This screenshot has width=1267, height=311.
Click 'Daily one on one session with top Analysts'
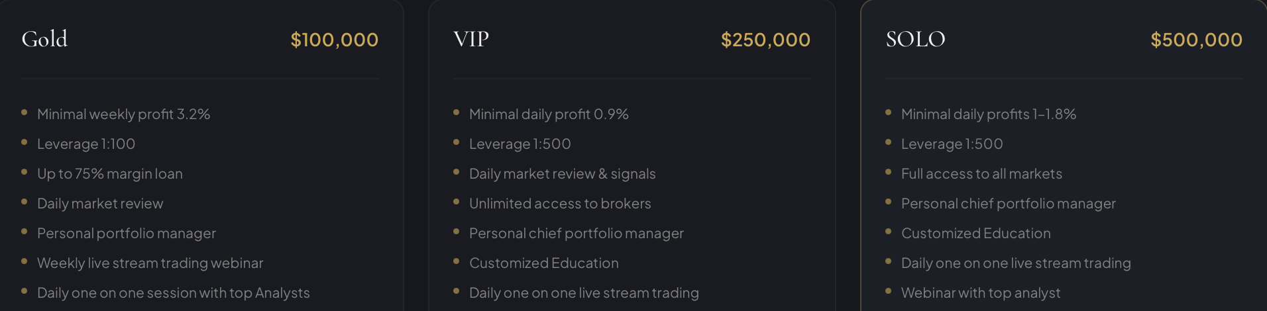[x=174, y=293]
